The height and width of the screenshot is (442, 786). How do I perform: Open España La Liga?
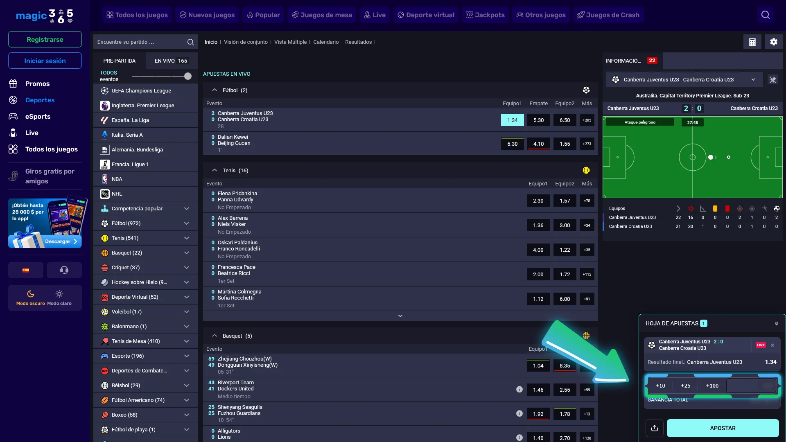(146, 120)
